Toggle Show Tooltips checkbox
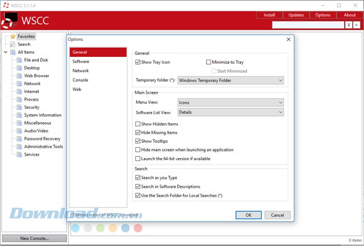Screen dimensions: 364x246 click(x=138, y=141)
